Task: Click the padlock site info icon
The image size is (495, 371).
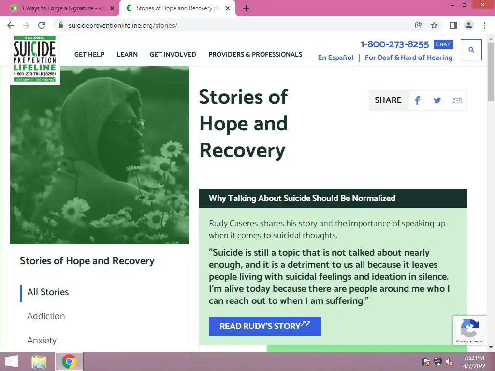Action: [61, 25]
